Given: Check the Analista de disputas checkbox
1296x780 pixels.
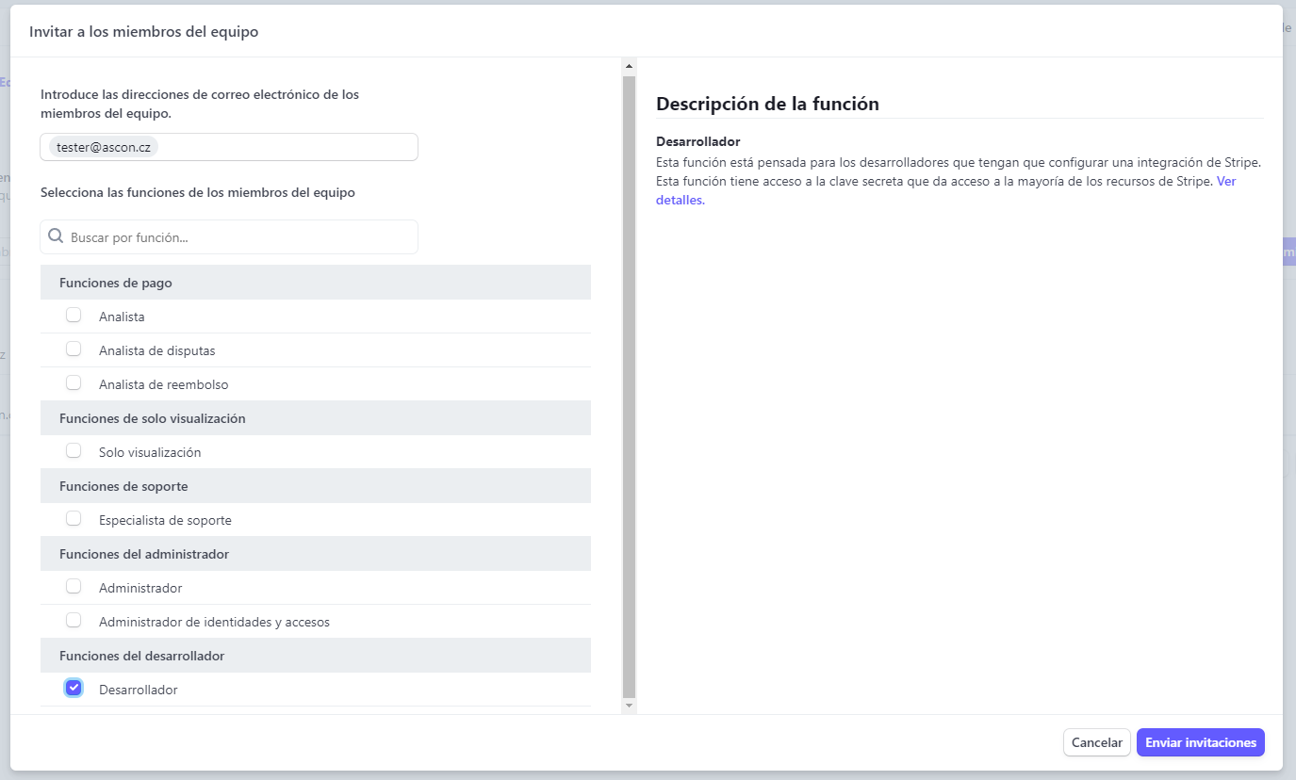Looking at the screenshot, I should (x=74, y=349).
